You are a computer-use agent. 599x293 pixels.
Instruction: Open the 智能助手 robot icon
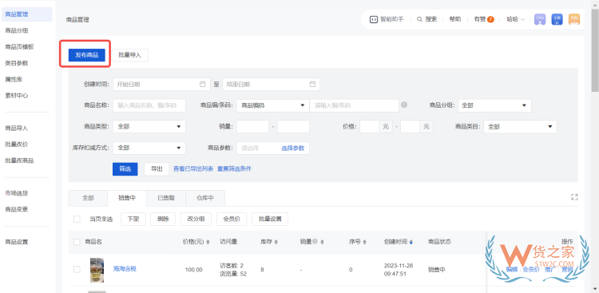[374, 19]
